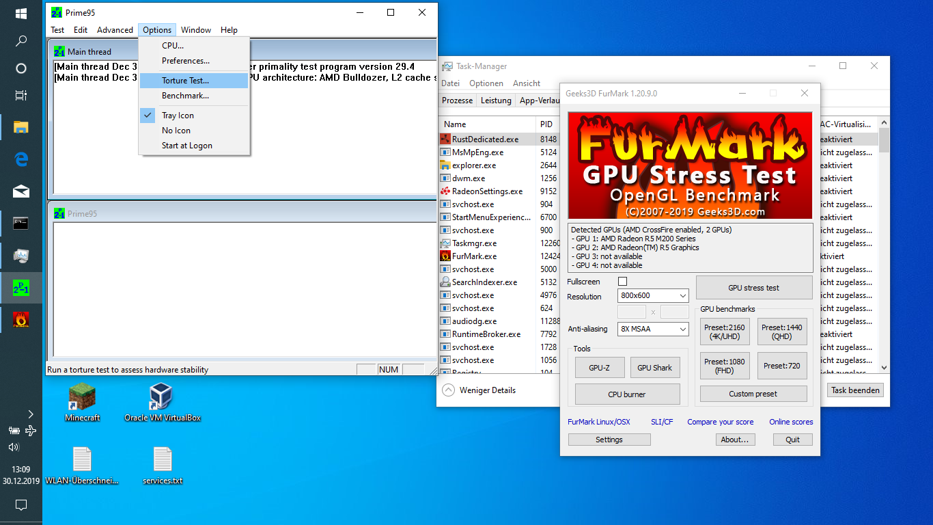The image size is (933, 525).
Task: Run Preset:720 benchmark
Action: [x=782, y=366]
